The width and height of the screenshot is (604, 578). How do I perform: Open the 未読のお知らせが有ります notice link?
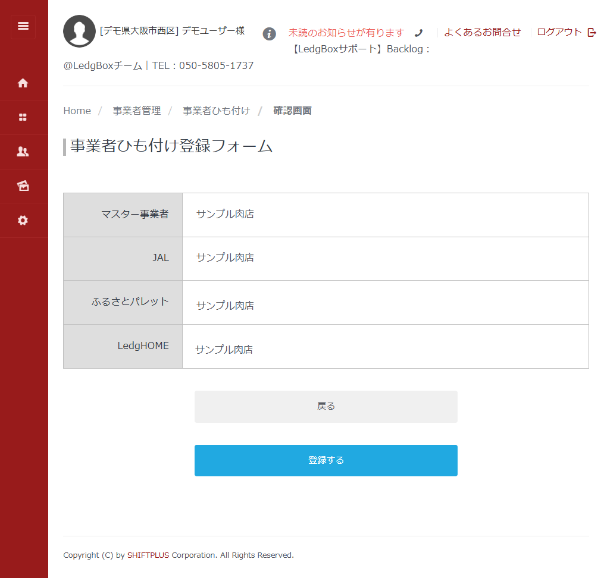(346, 33)
